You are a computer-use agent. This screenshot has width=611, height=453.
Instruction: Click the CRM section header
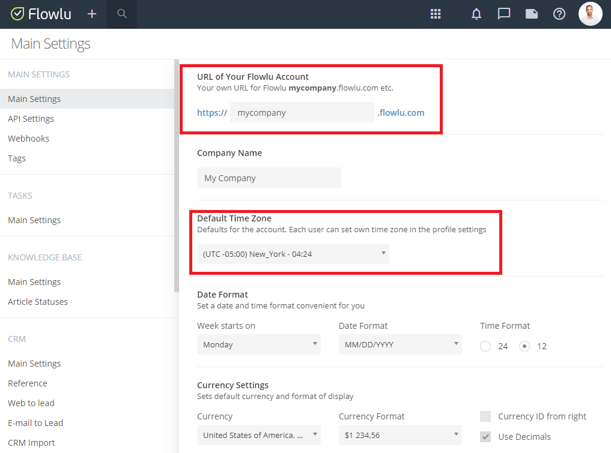pos(17,339)
